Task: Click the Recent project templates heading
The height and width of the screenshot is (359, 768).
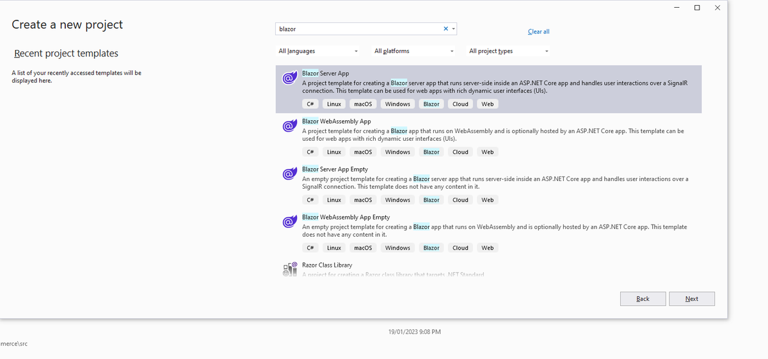Action: [x=66, y=53]
